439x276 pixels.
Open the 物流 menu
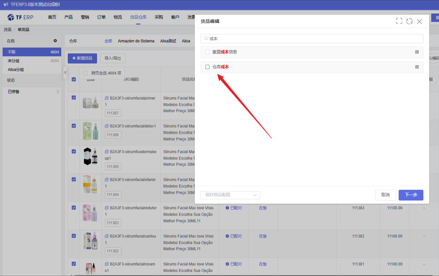coord(118,17)
